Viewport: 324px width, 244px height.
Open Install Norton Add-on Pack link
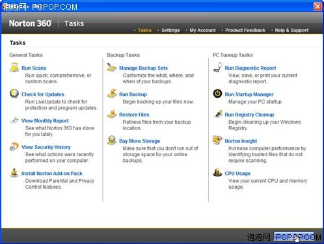52,174
